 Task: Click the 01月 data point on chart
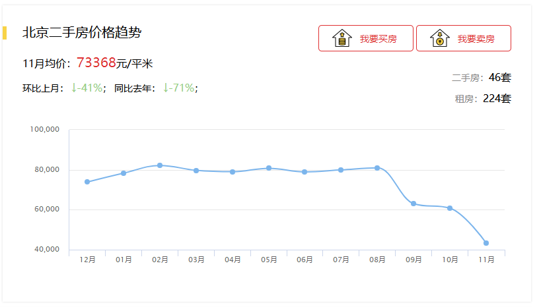pos(124,173)
